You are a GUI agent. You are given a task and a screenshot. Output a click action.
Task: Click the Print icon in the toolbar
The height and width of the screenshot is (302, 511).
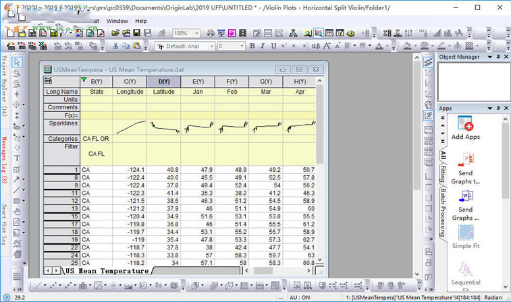(211, 32)
